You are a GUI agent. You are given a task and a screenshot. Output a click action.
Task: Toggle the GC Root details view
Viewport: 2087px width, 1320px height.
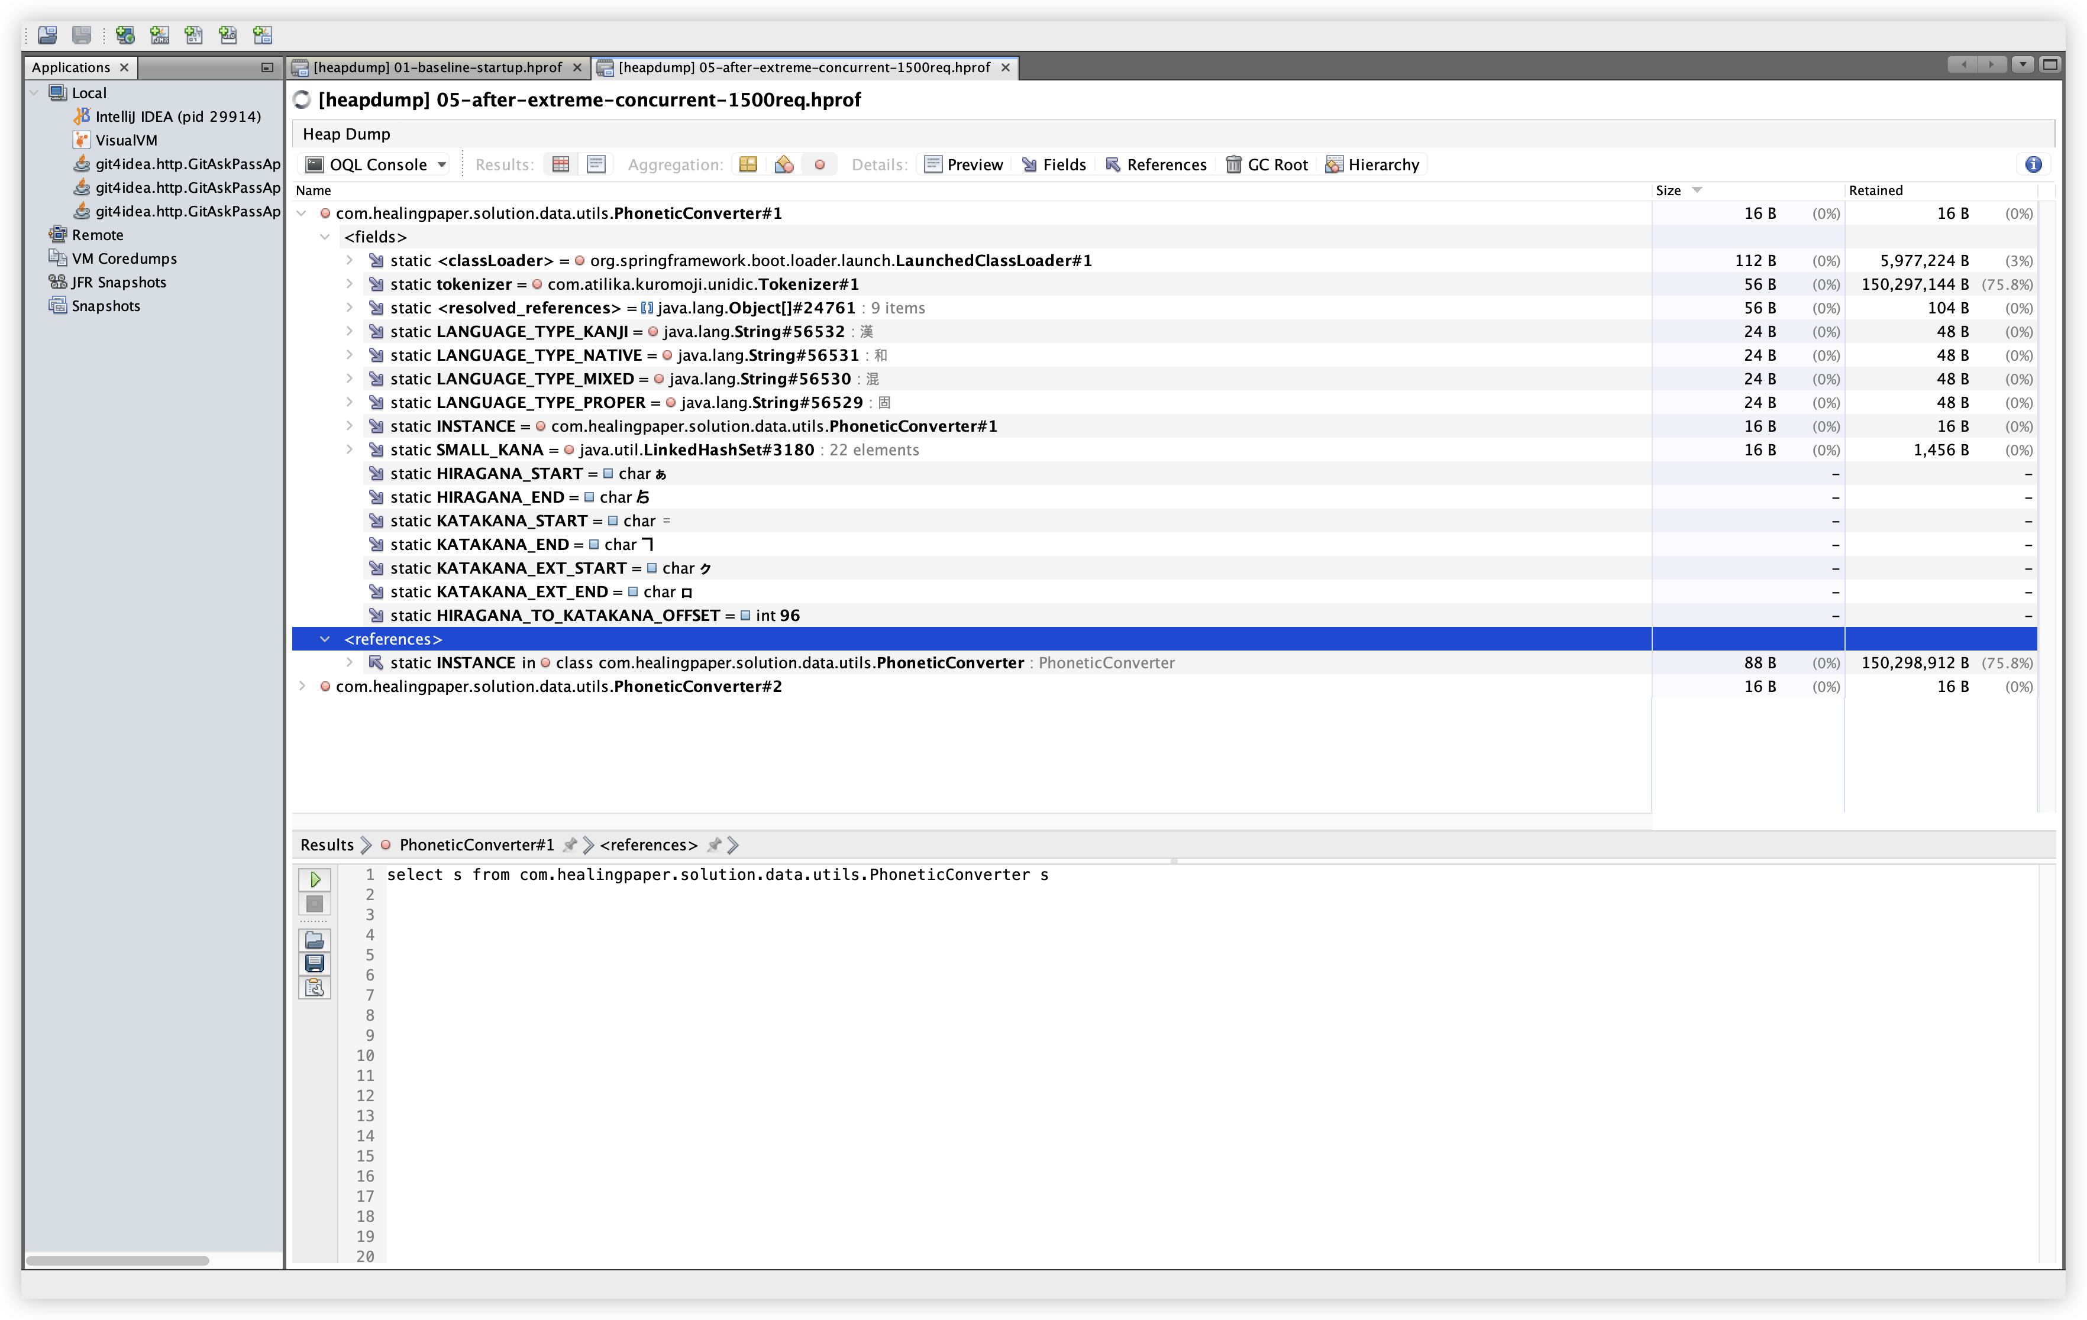1267,164
